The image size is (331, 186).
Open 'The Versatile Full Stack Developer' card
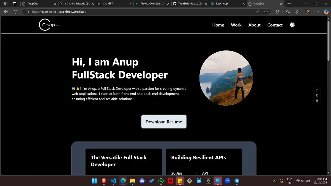(x=124, y=161)
